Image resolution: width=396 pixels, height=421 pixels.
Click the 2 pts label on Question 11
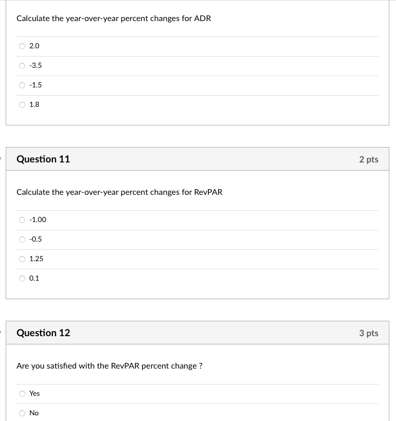pos(369,159)
